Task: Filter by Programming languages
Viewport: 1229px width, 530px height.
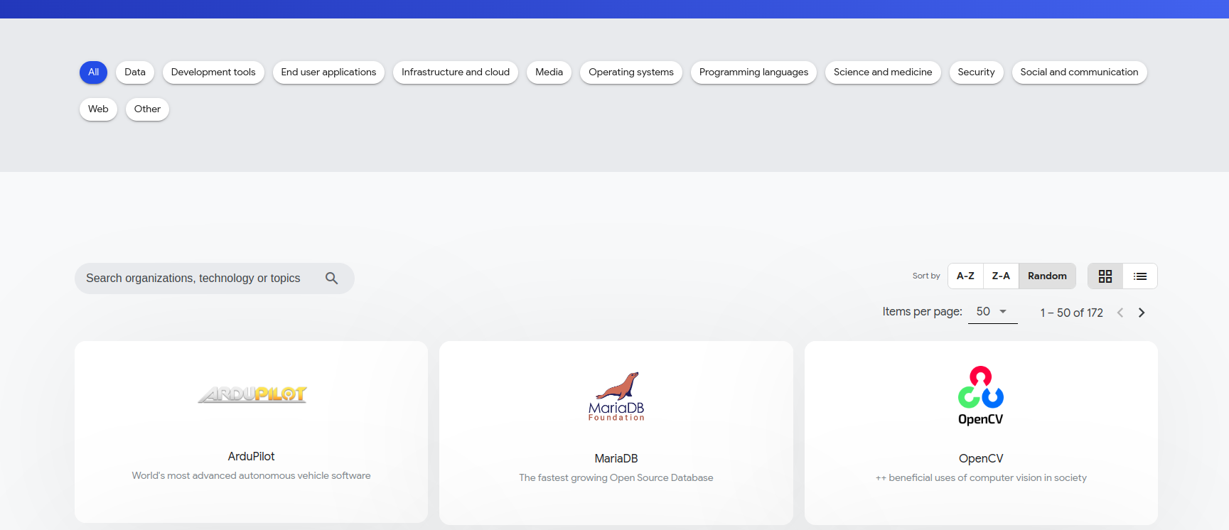Action: [x=753, y=72]
